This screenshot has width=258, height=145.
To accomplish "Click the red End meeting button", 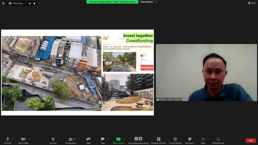I will (x=250, y=140).
